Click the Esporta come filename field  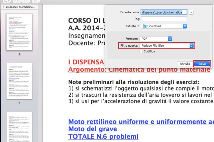[x=164, y=12]
